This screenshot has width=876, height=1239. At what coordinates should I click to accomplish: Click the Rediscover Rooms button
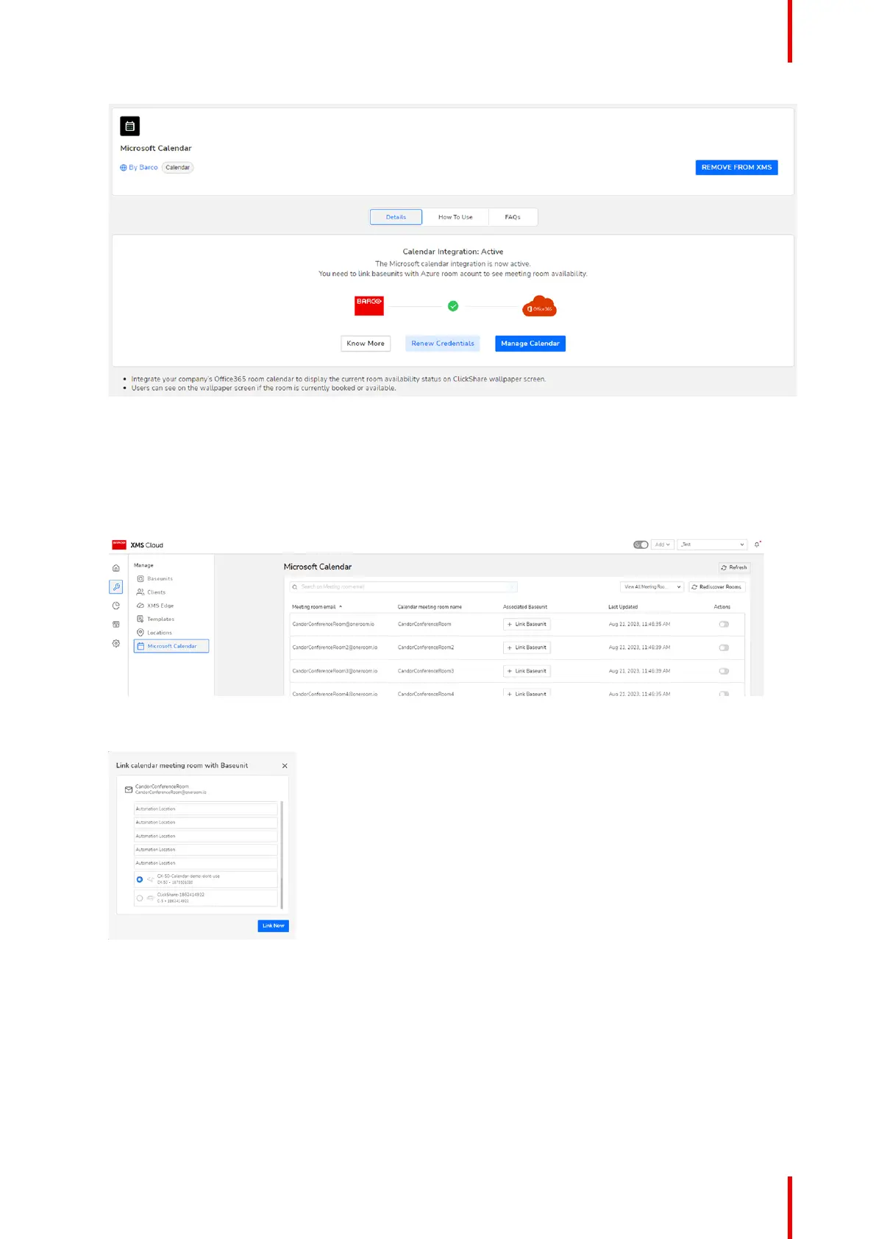click(717, 586)
